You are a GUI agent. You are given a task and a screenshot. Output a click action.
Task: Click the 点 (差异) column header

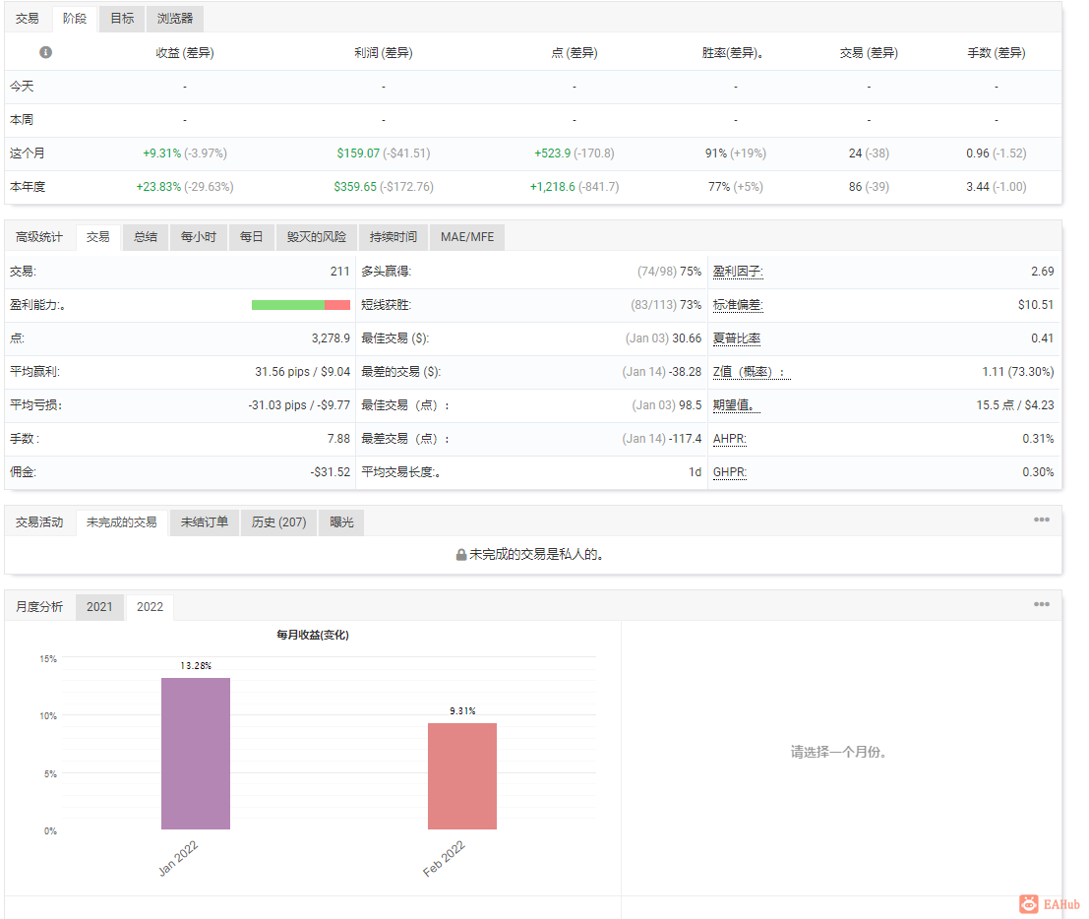575,53
